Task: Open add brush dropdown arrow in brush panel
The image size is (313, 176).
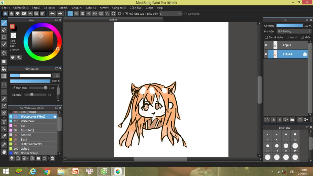Action: coord(27,159)
